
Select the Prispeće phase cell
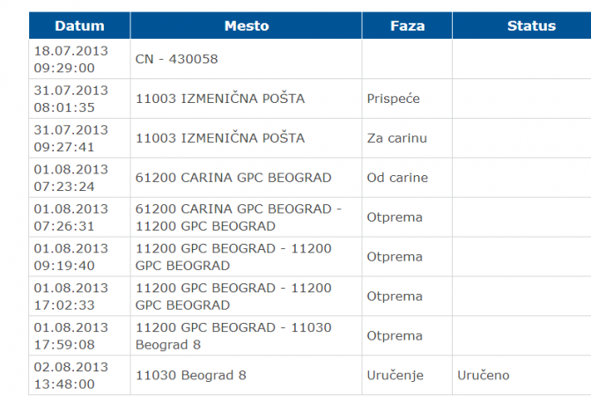pos(407,99)
